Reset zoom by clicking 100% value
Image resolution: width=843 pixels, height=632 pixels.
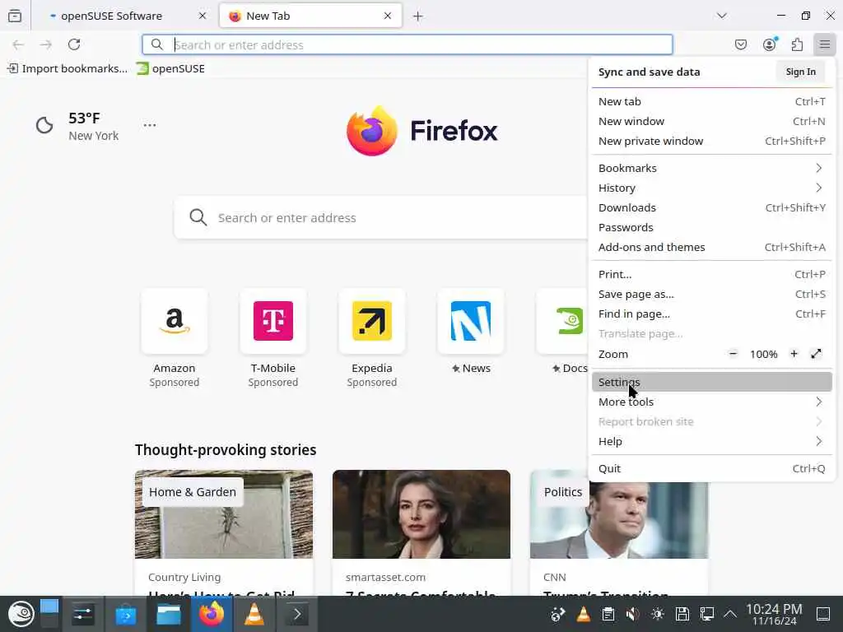point(763,354)
